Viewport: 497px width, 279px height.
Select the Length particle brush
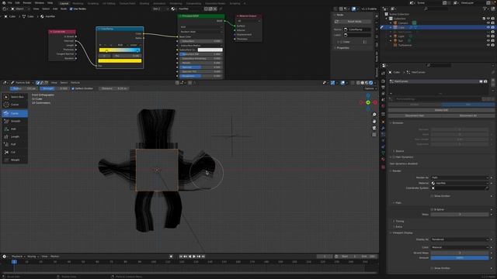coord(15,136)
